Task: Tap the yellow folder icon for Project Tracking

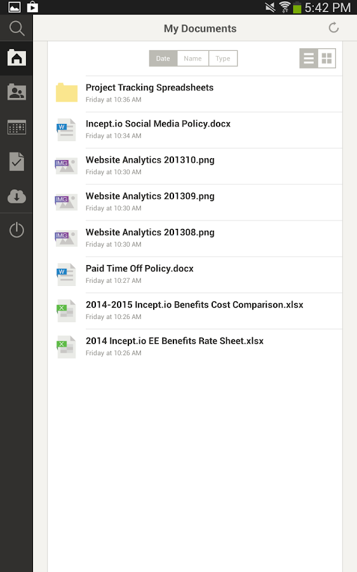Action: [66, 93]
